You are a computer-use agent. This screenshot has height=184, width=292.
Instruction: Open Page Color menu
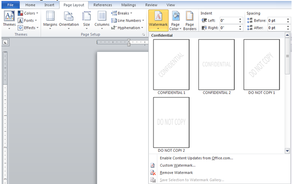tap(175, 20)
